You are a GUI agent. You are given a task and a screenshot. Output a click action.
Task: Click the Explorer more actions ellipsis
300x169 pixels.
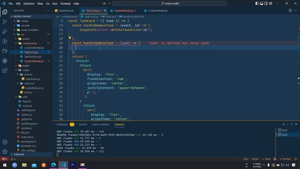tap(48, 11)
